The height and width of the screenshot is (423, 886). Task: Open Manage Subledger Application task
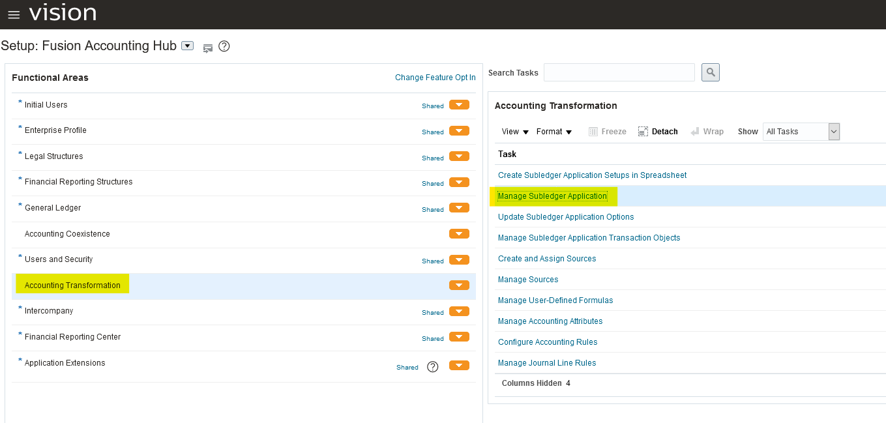pos(552,196)
